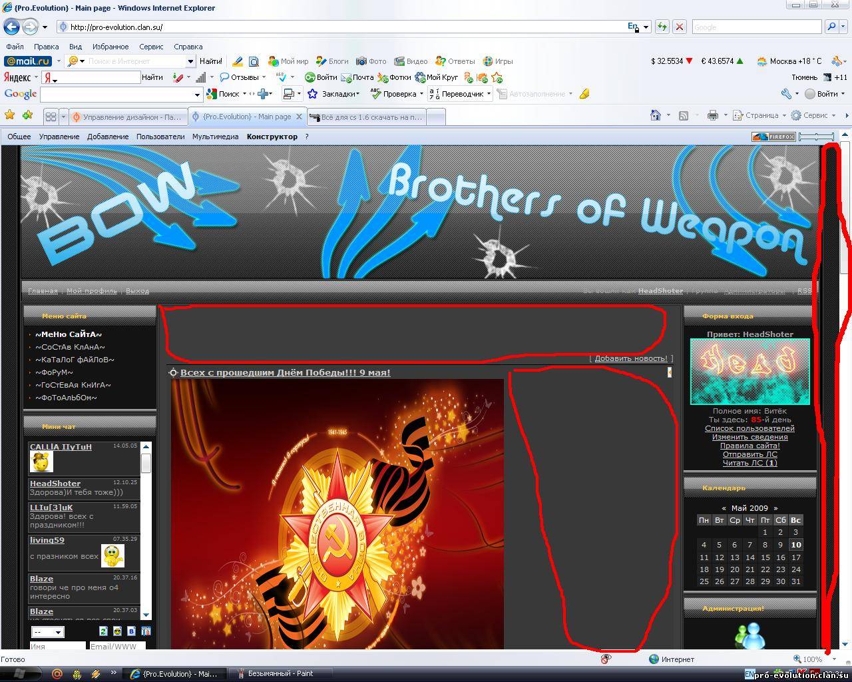The image size is (852, 682).
Task: Close the Pro.Evolution tab
Action: point(299,117)
